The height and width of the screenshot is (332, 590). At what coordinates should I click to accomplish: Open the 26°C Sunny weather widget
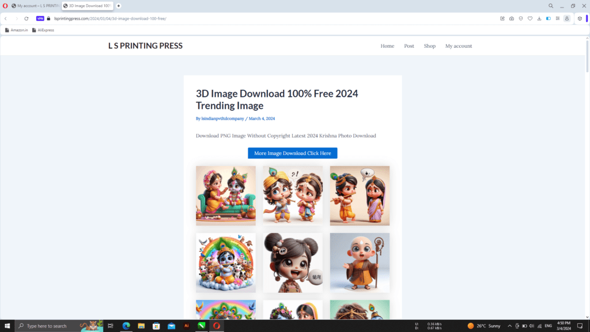[x=484, y=326]
